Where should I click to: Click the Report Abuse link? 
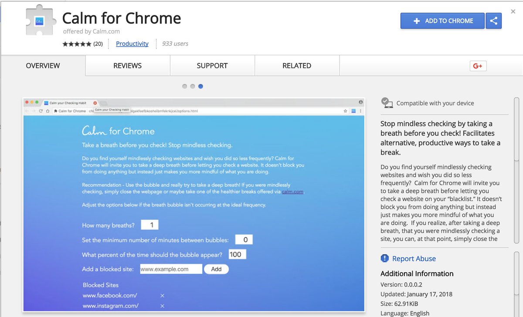(414, 259)
